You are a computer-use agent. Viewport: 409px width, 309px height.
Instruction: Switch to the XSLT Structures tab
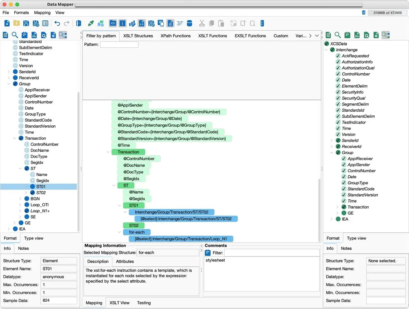coord(138,36)
